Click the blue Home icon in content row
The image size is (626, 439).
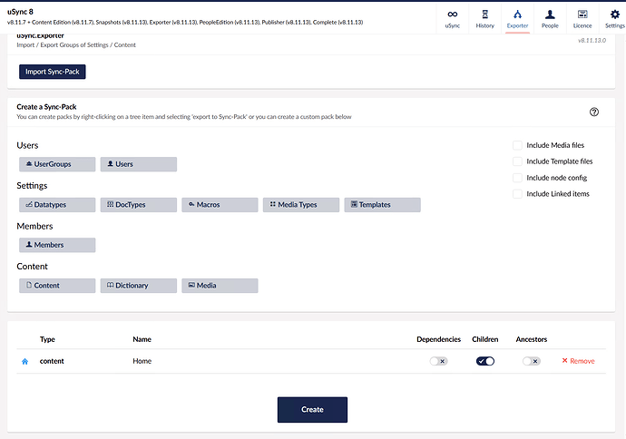pos(25,361)
